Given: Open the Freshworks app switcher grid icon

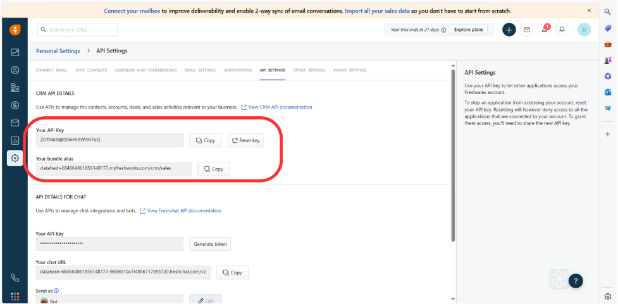Looking at the screenshot, I should click(15, 296).
